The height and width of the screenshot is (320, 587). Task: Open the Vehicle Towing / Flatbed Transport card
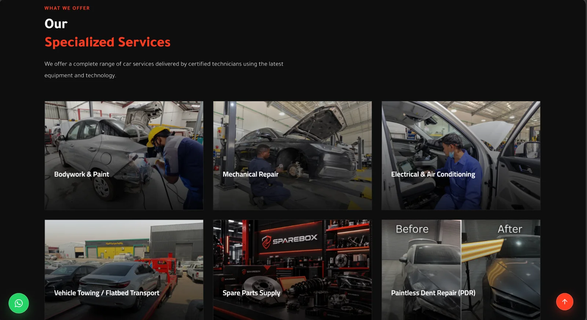click(x=124, y=270)
